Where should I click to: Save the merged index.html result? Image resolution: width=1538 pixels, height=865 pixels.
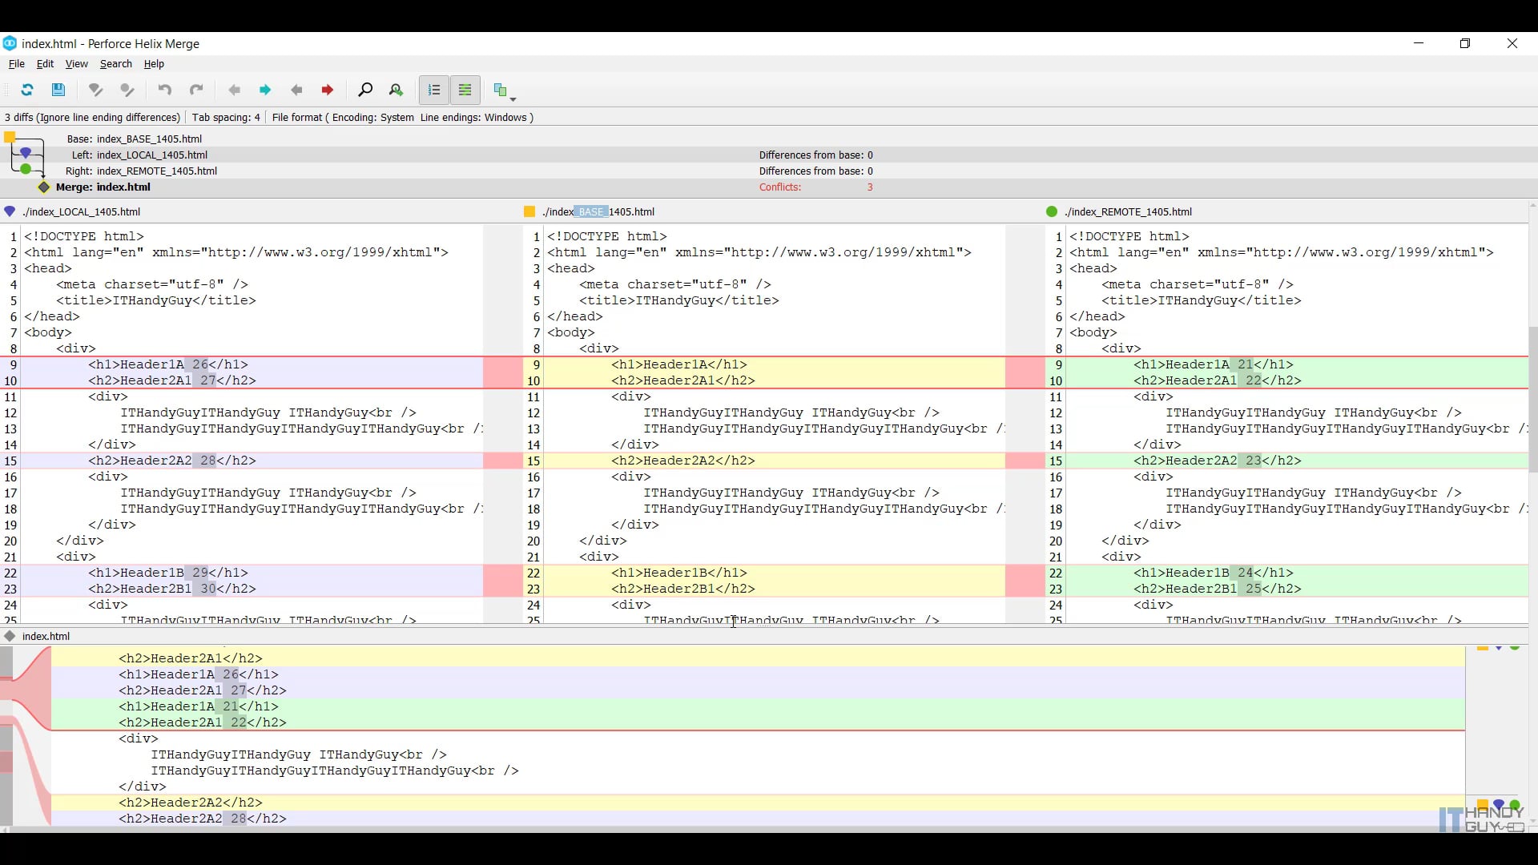(x=58, y=90)
